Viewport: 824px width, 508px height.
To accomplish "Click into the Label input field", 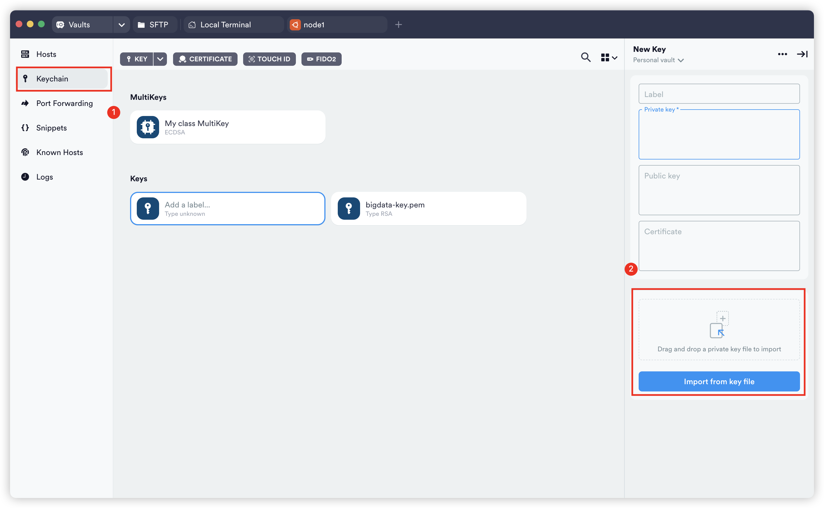I will [719, 94].
